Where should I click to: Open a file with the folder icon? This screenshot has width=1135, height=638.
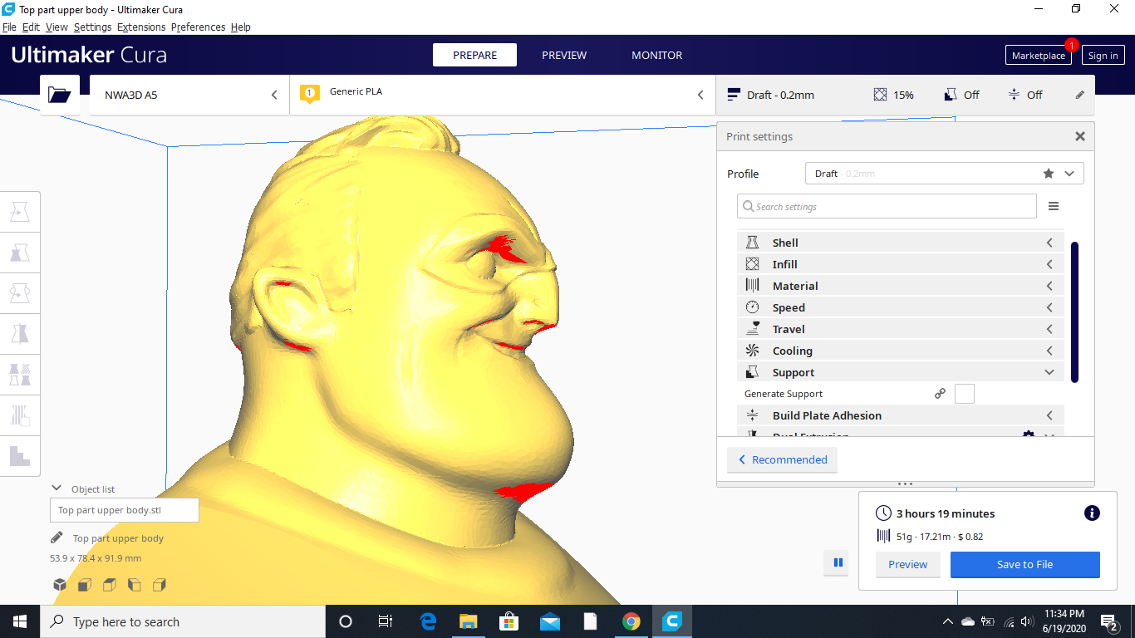point(59,94)
